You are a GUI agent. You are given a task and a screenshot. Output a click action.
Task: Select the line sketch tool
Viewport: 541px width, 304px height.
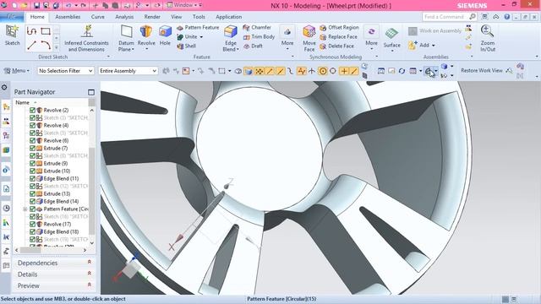point(32,45)
